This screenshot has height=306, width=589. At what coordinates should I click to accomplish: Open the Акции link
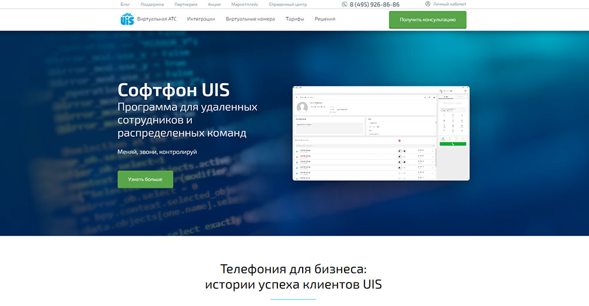click(214, 4)
